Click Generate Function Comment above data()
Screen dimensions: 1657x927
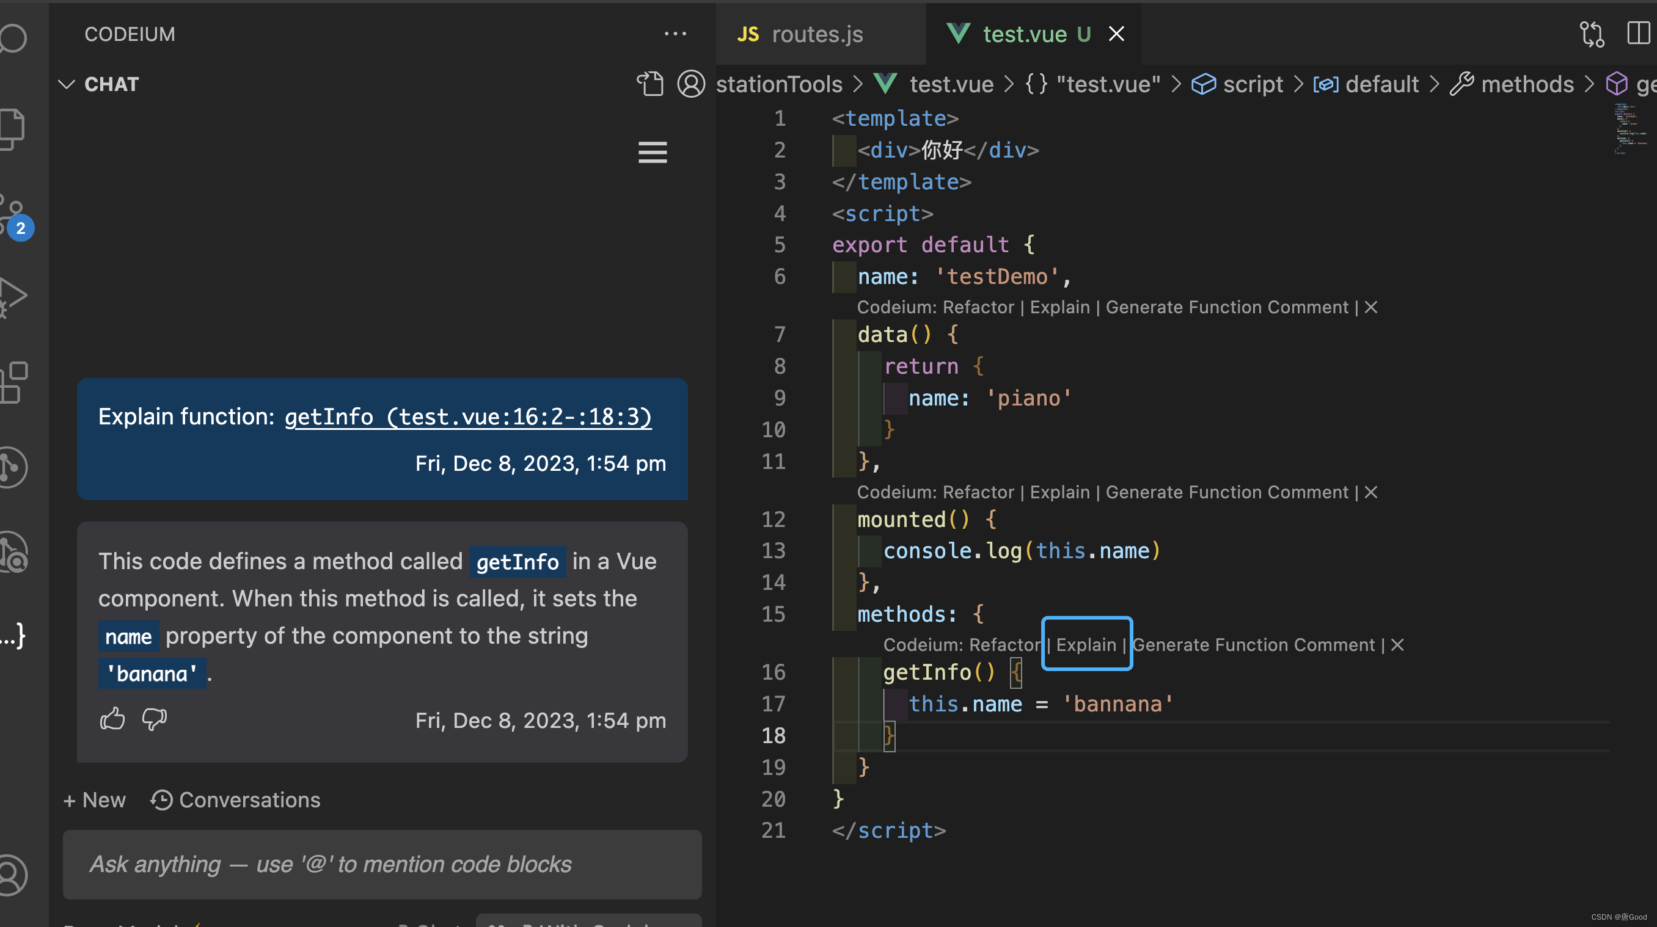1227,307
